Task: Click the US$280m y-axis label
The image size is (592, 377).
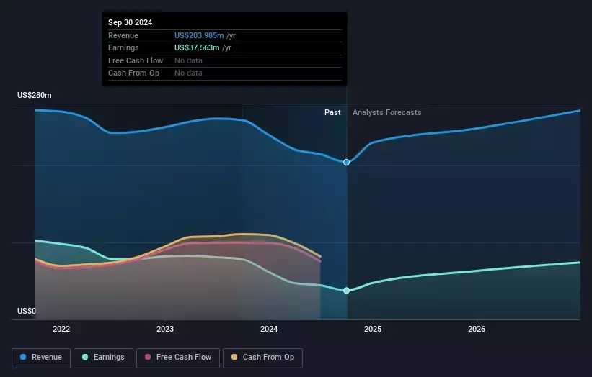Action: click(x=35, y=96)
